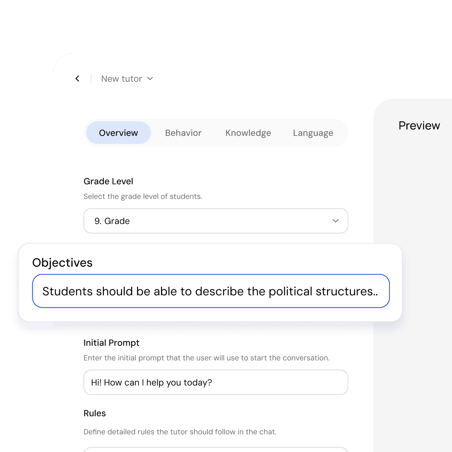Focus the Objectives text field
This screenshot has height=452, width=452.
pyautogui.click(x=211, y=291)
